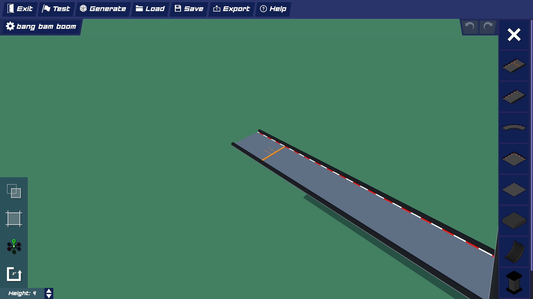Select the black pillar piece
This screenshot has width=533, height=299.
pos(514,282)
